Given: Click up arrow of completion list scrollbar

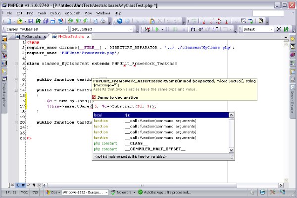Looking at the screenshot, I should pos(231,115).
